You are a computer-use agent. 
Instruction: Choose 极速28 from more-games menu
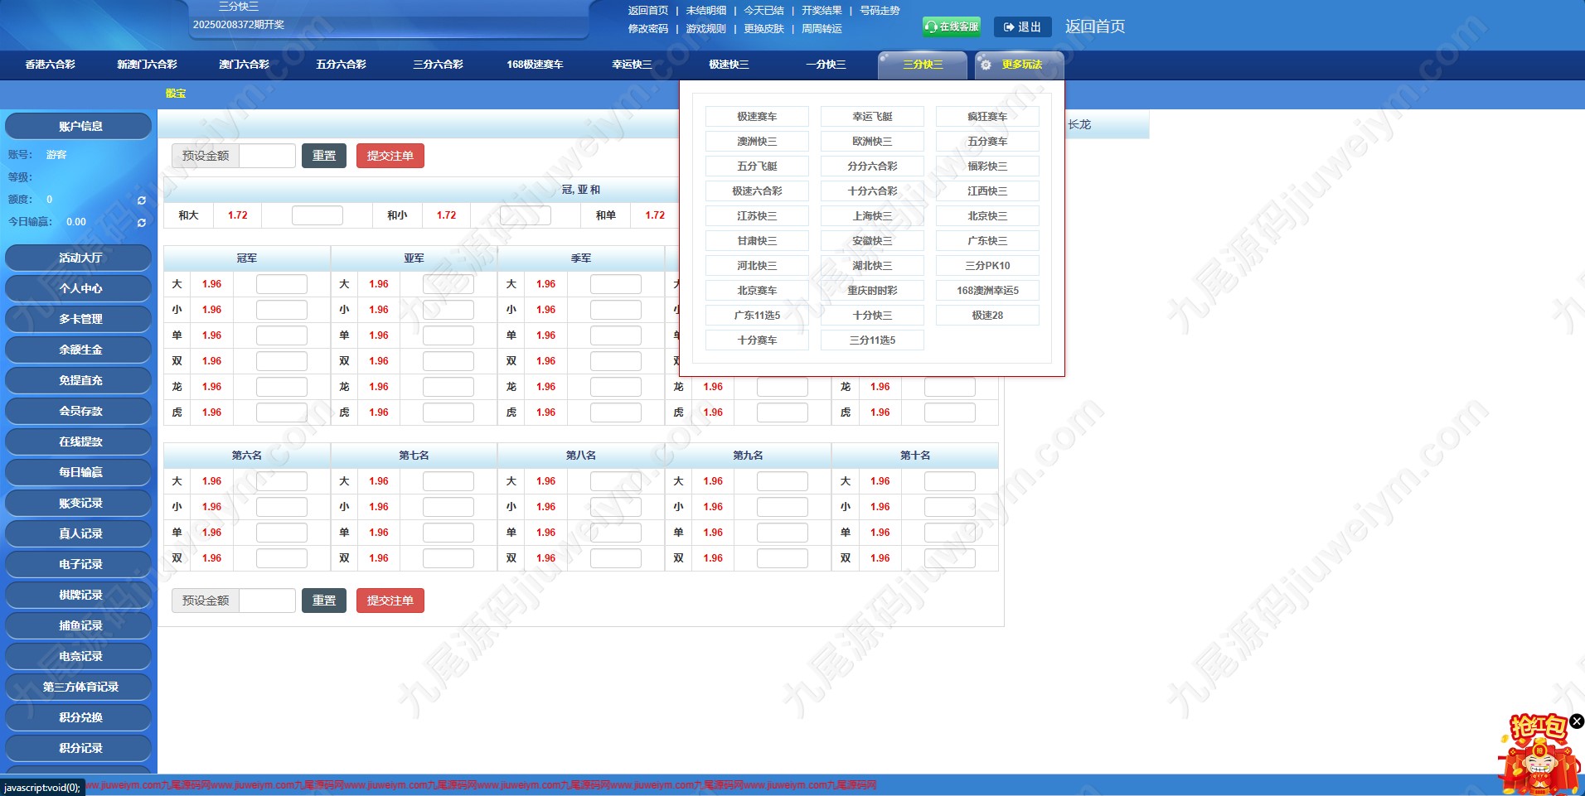pos(987,316)
